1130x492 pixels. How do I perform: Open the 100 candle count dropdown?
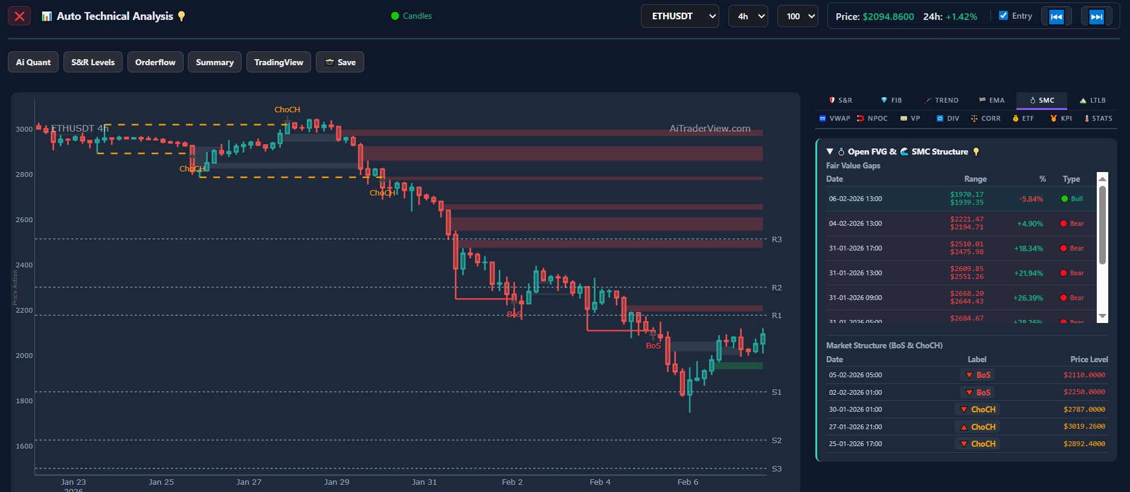tap(797, 16)
